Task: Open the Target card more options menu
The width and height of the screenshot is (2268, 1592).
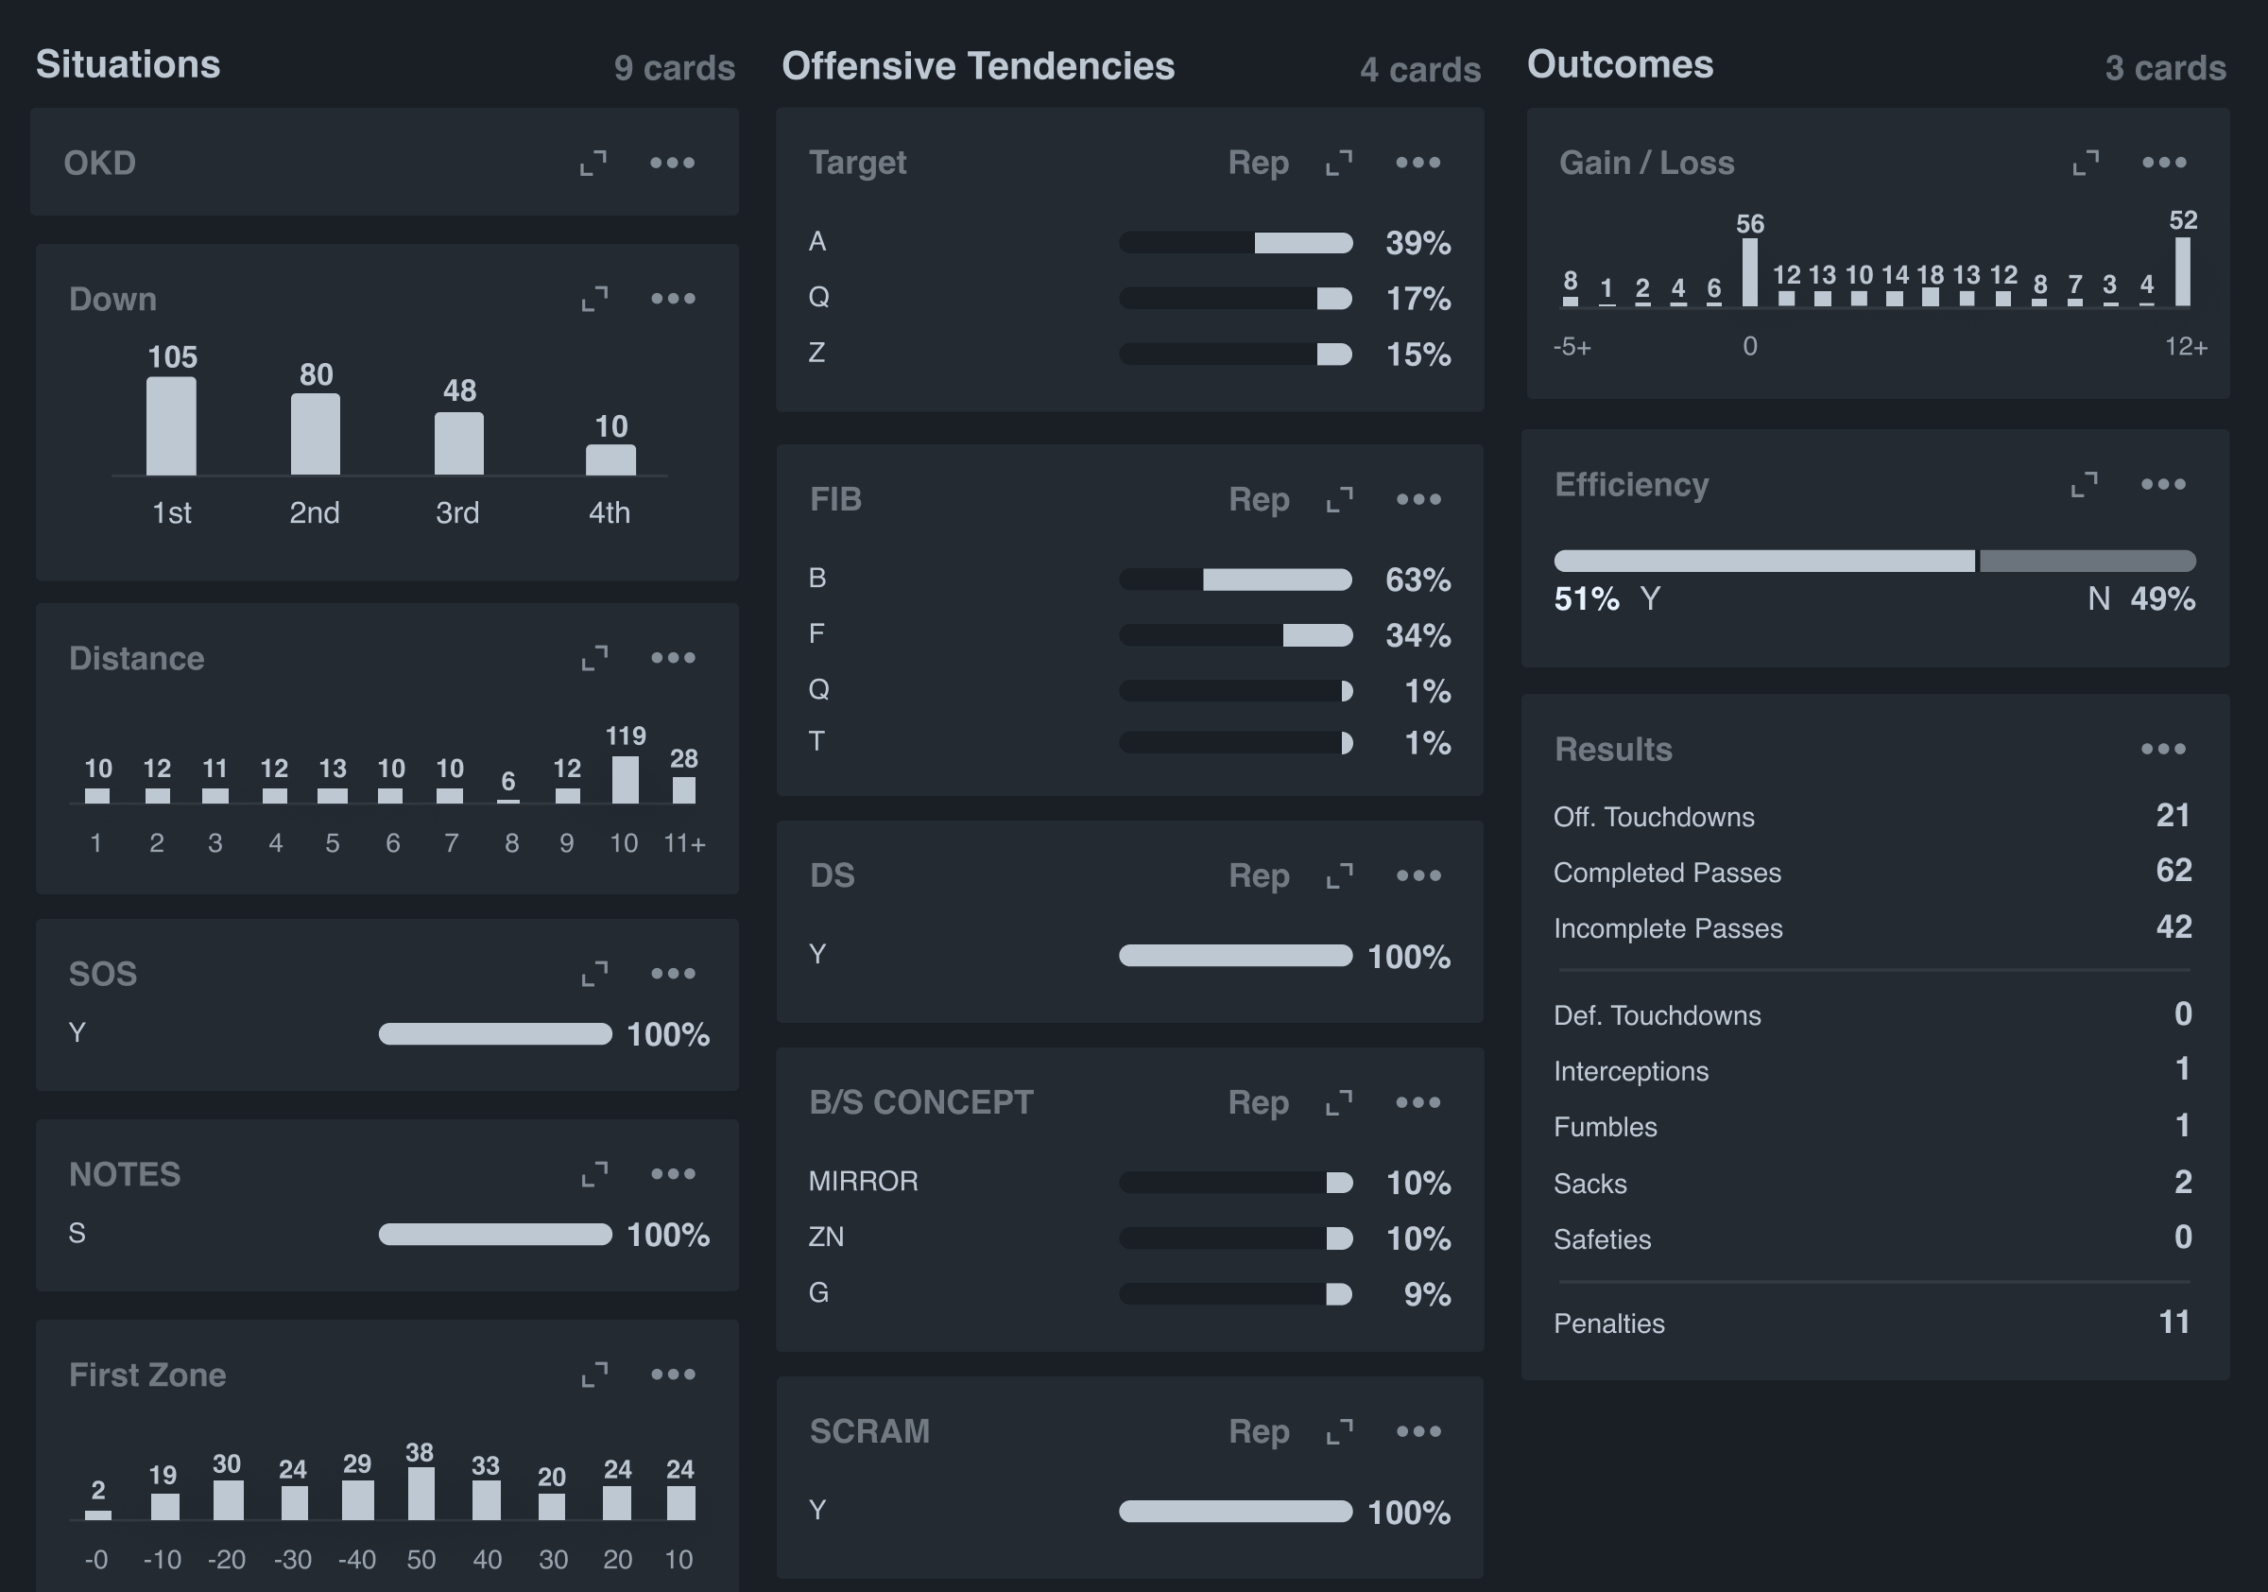Action: click(x=1417, y=163)
